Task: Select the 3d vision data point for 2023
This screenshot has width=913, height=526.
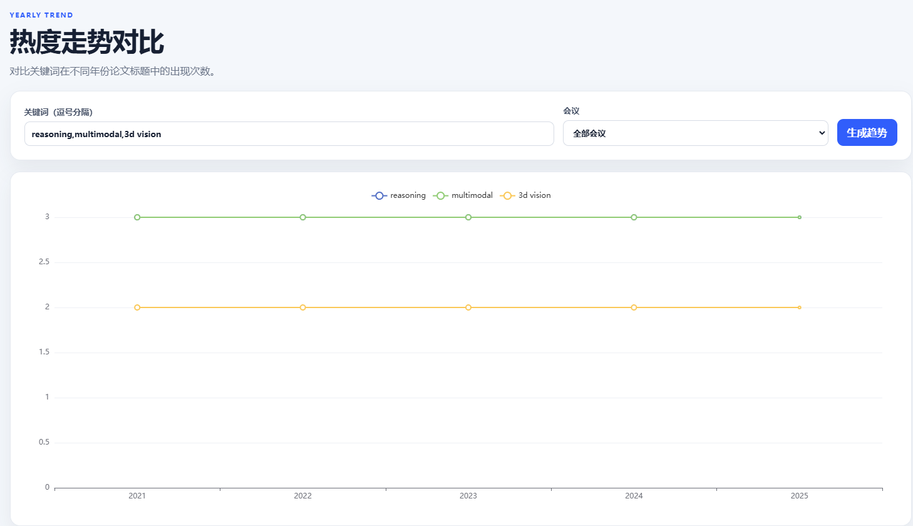Action: [468, 307]
